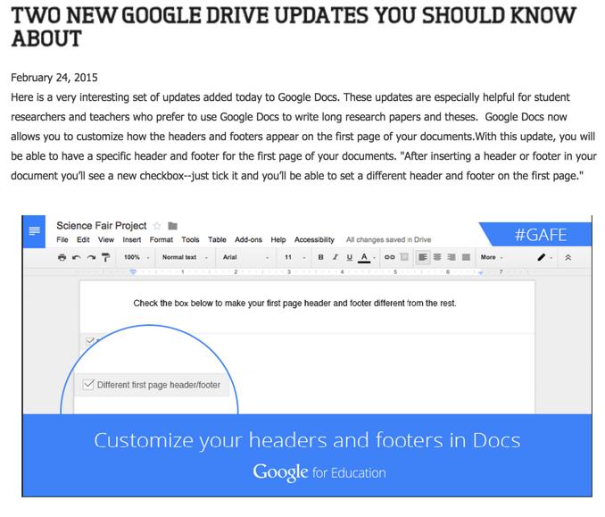
Task: Open the Accessibility menu
Action: pyautogui.click(x=314, y=240)
